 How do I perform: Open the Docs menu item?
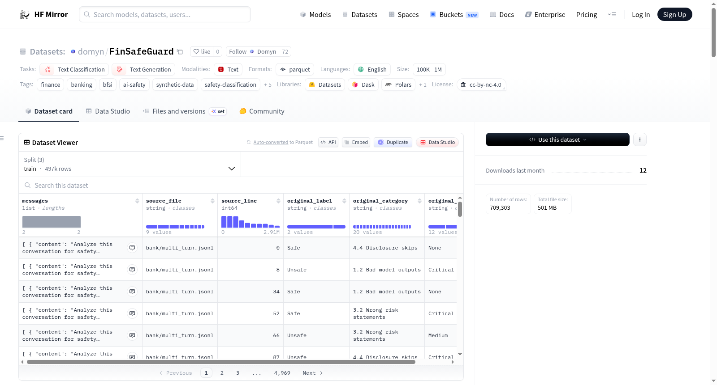(x=502, y=14)
